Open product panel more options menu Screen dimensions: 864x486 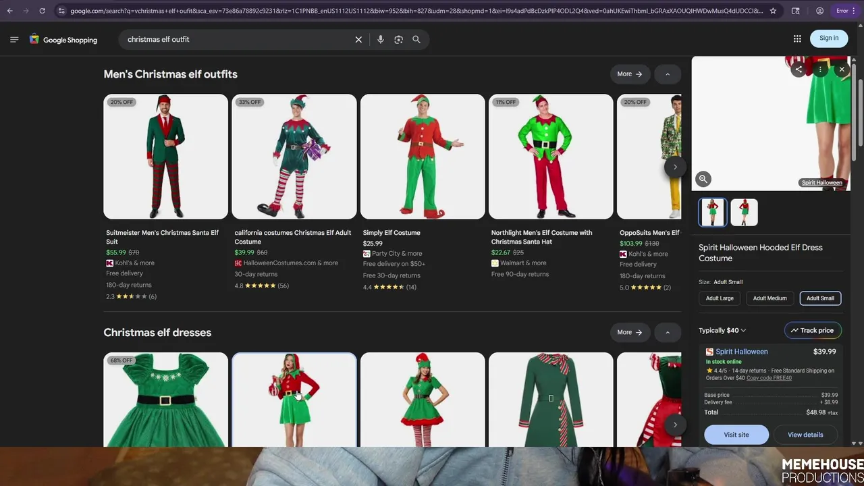(820, 70)
